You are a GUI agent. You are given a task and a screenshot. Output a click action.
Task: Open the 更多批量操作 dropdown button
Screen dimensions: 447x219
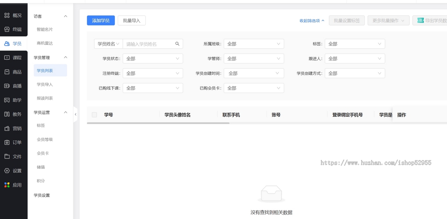tap(389, 20)
